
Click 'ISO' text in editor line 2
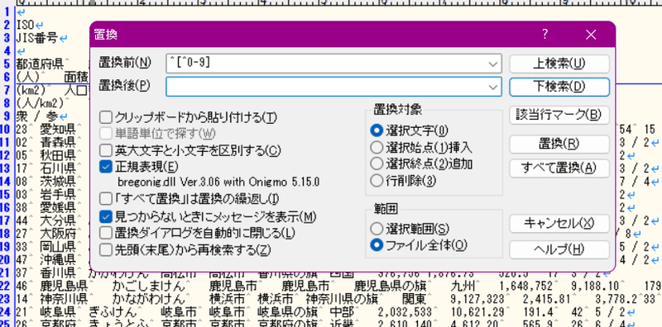tap(25, 25)
